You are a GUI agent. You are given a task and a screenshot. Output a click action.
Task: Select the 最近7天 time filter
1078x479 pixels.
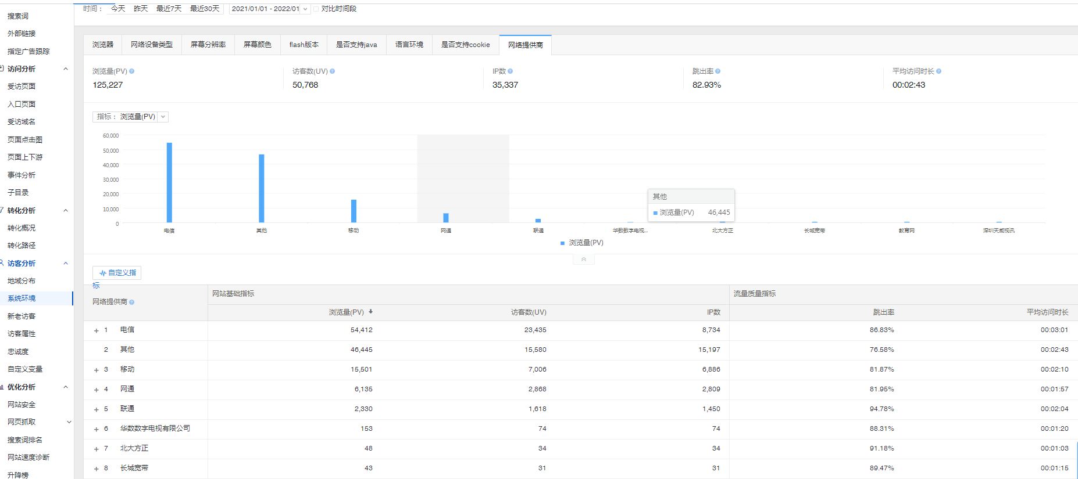pyautogui.click(x=169, y=9)
